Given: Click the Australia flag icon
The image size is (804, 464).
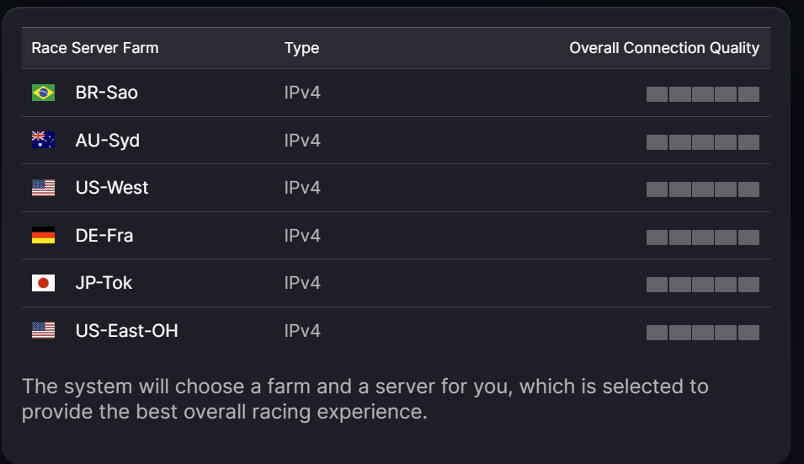Looking at the screenshot, I should 43,140.
